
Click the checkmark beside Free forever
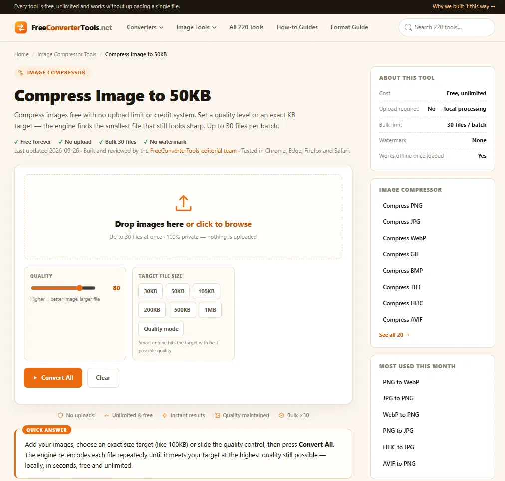(x=16, y=142)
